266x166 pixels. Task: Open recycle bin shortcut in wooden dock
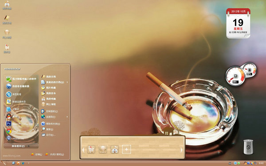(91, 150)
